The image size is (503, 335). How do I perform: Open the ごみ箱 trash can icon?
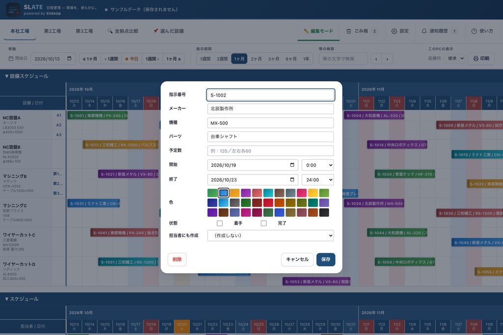349,31
